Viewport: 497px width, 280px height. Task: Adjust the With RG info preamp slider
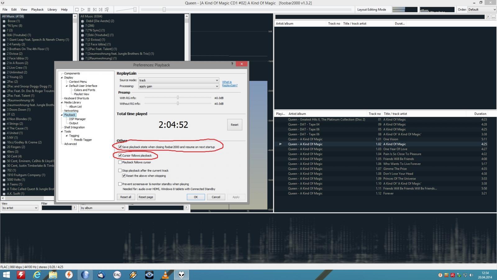[x=178, y=98]
